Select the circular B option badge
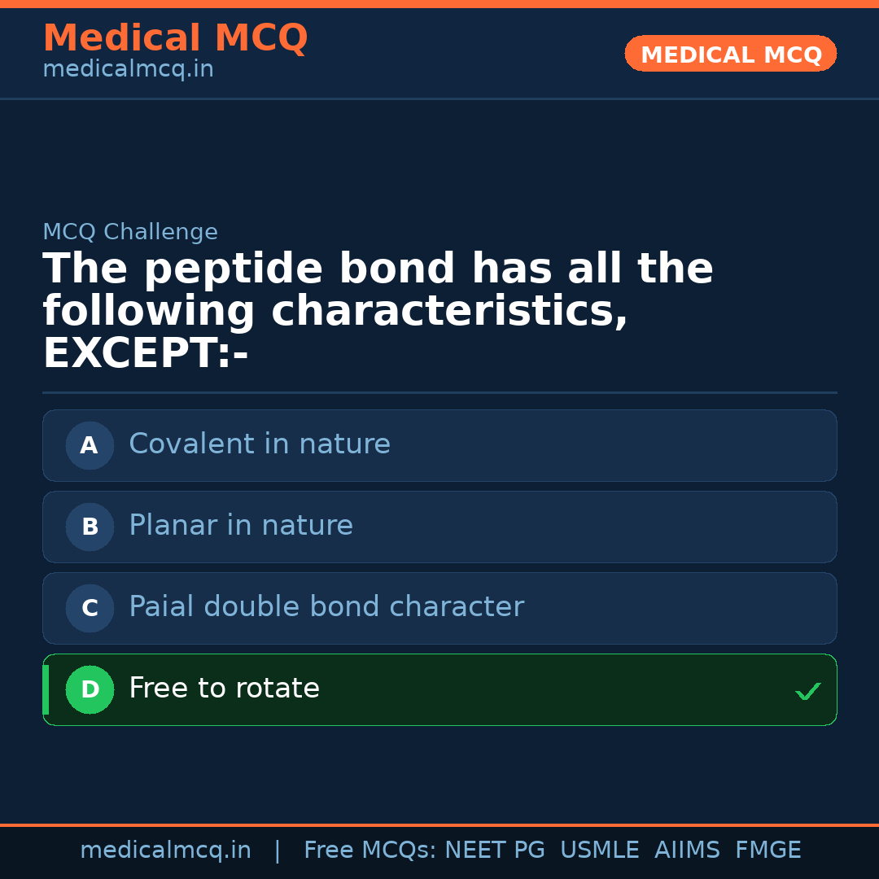 point(90,527)
